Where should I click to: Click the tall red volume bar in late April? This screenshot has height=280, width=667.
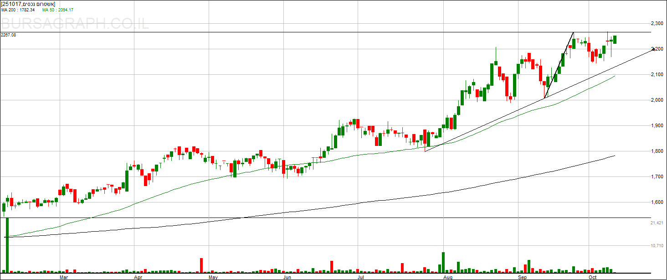[x=201, y=265]
